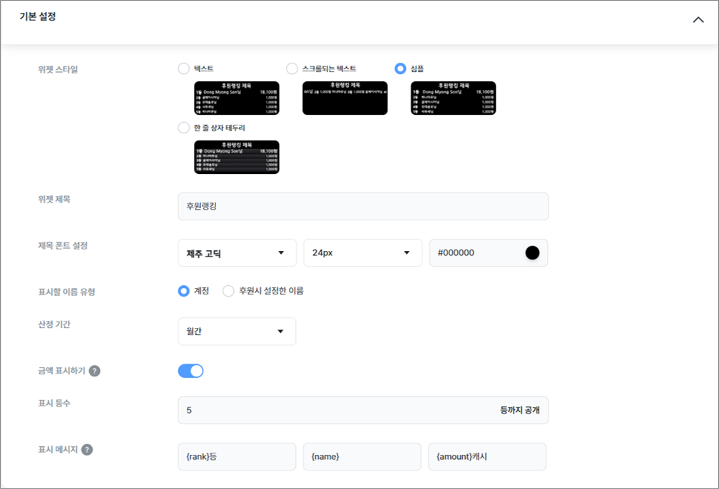Focus the 표시 등수 input field
This screenshot has width=719, height=489.
click(363, 410)
